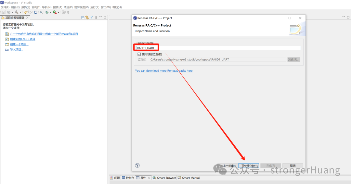Open the build configuration dropdown arrow
Image resolution: width=351 pixels, height=184 pixels.
(x=12, y=12)
